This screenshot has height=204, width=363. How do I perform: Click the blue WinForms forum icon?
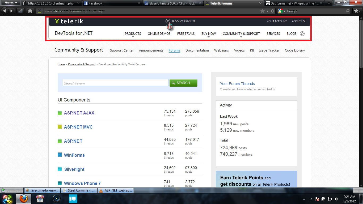60,155
